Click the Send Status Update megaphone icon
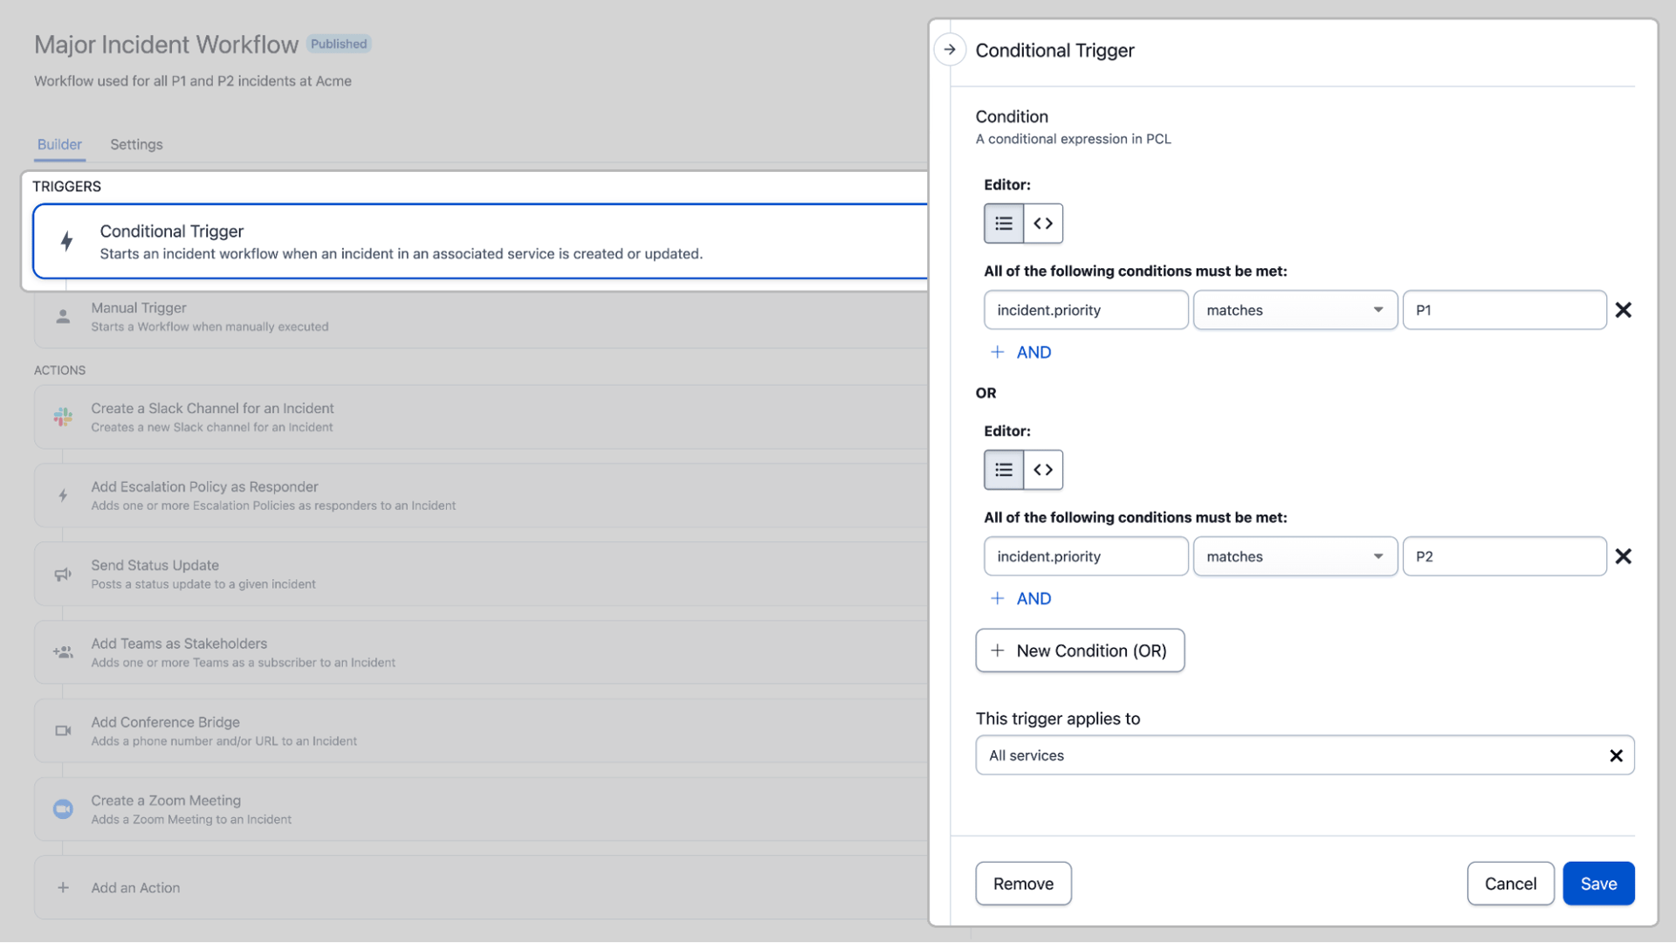Image resolution: width=1676 pixels, height=943 pixels. pyautogui.click(x=62, y=574)
